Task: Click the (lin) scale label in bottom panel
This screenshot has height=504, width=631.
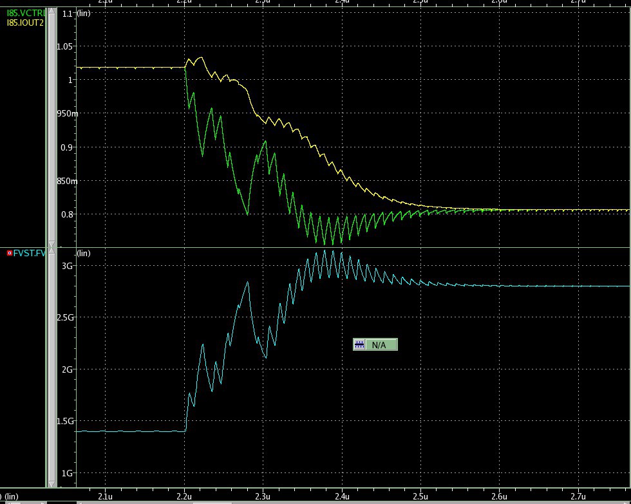Action: (x=84, y=254)
